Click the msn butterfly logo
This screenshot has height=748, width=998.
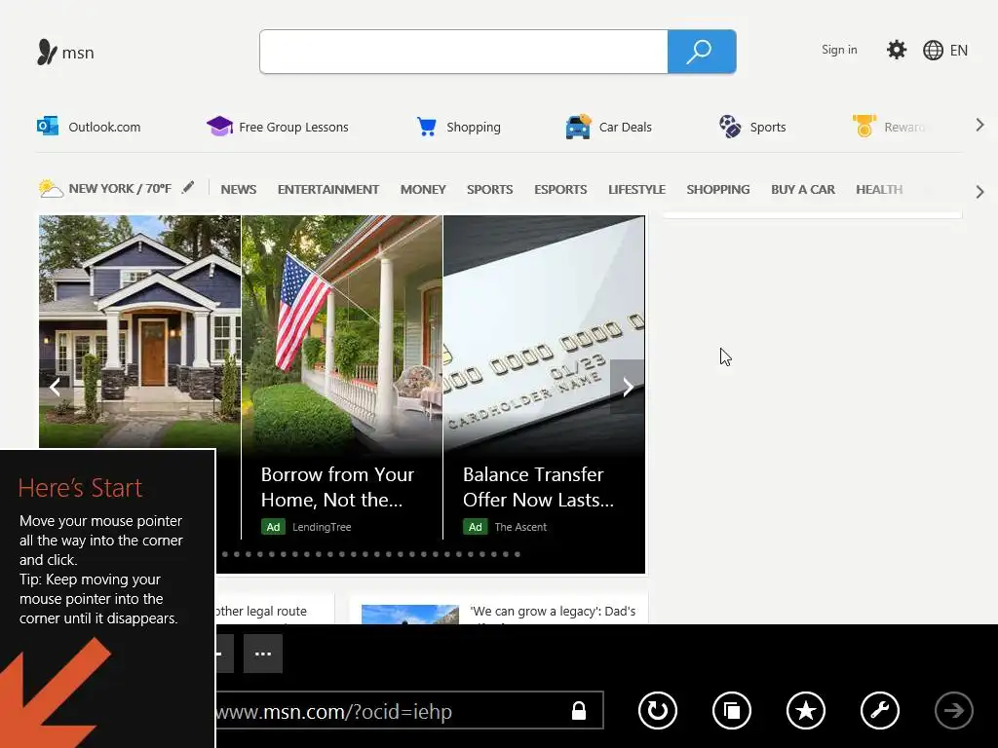[47, 53]
